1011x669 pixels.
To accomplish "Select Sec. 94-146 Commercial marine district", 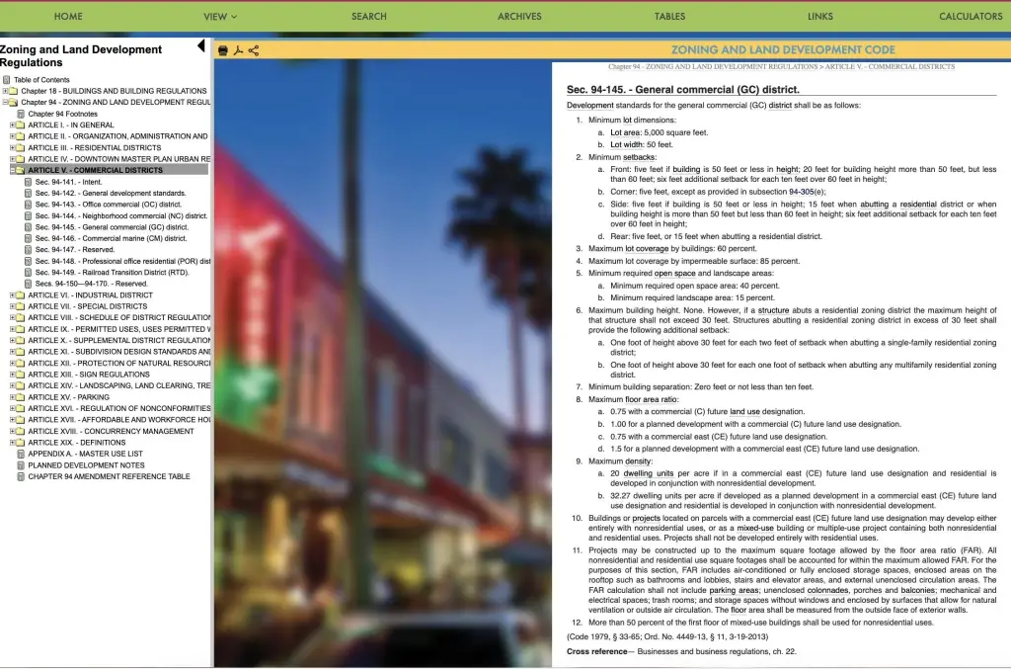I will [x=111, y=238].
